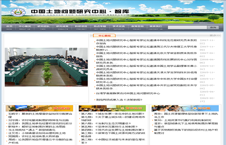Open news about 台湾学者谢静琪 visit
The image size is (226, 145).
click(128, 93)
